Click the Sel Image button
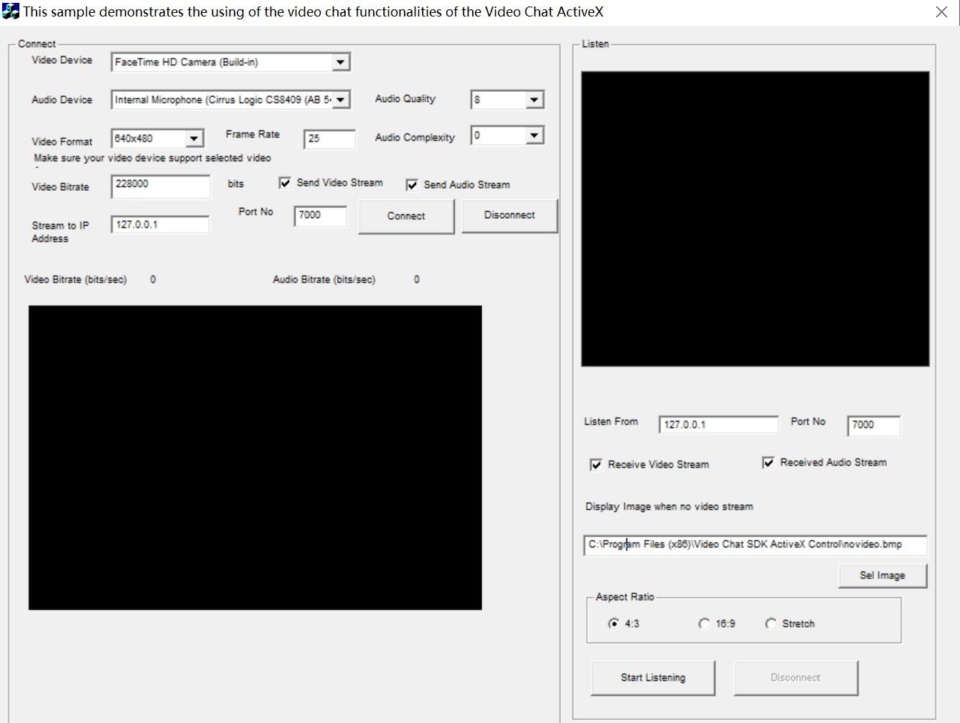 click(x=883, y=575)
